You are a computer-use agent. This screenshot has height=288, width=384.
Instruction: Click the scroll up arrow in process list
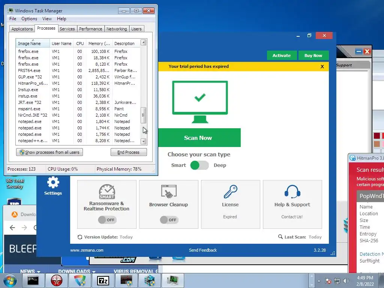click(144, 43)
